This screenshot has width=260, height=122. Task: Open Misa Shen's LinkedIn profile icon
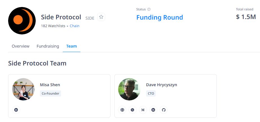pos(17,110)
